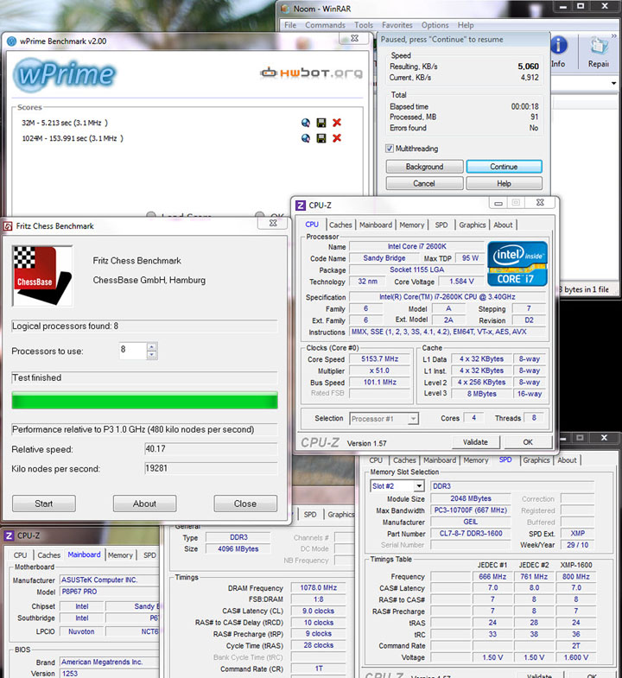Open CPU tab in the SPD CPU-Z window
Screen dimensions: 622x678
[376, 460]
